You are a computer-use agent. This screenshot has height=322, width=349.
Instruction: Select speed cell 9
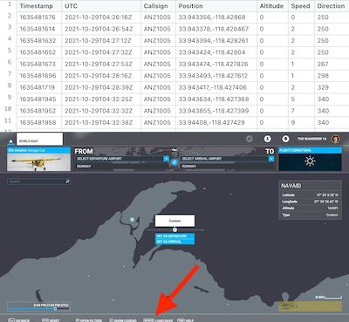click(x=301, y=122)
